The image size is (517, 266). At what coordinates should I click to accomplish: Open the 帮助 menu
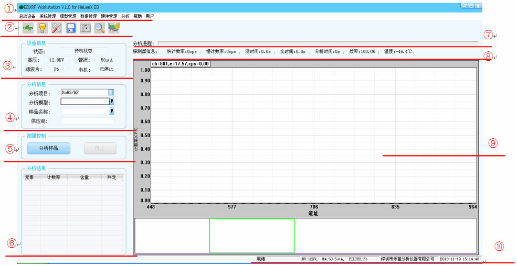pos(138,16)
